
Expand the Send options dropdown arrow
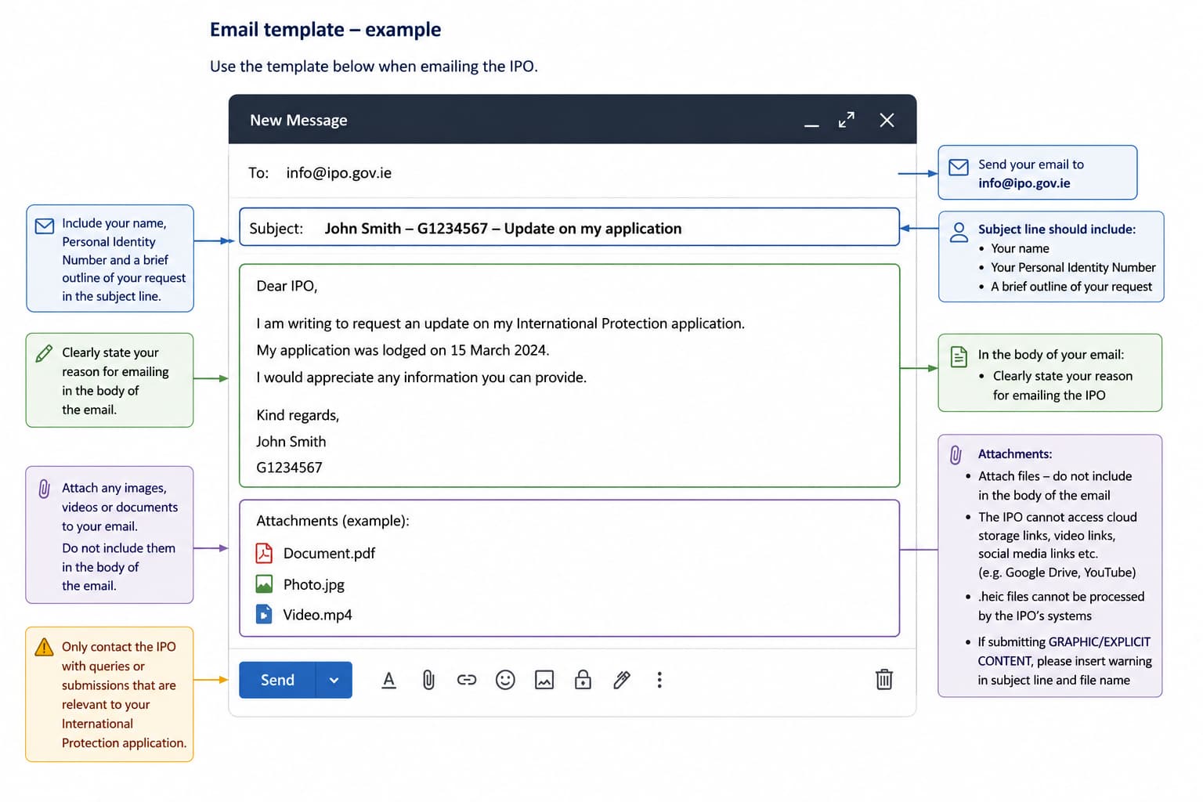point(334,680)
